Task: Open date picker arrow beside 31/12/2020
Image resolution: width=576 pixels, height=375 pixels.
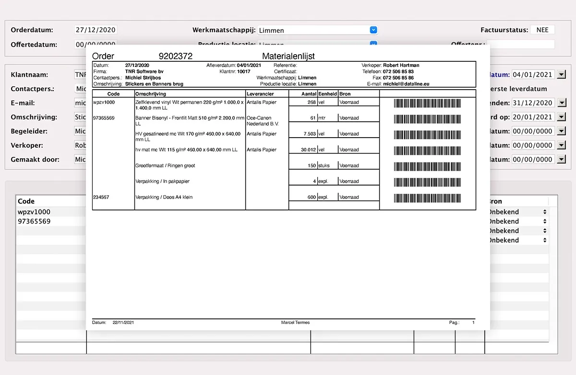Action: coord(561,103)
